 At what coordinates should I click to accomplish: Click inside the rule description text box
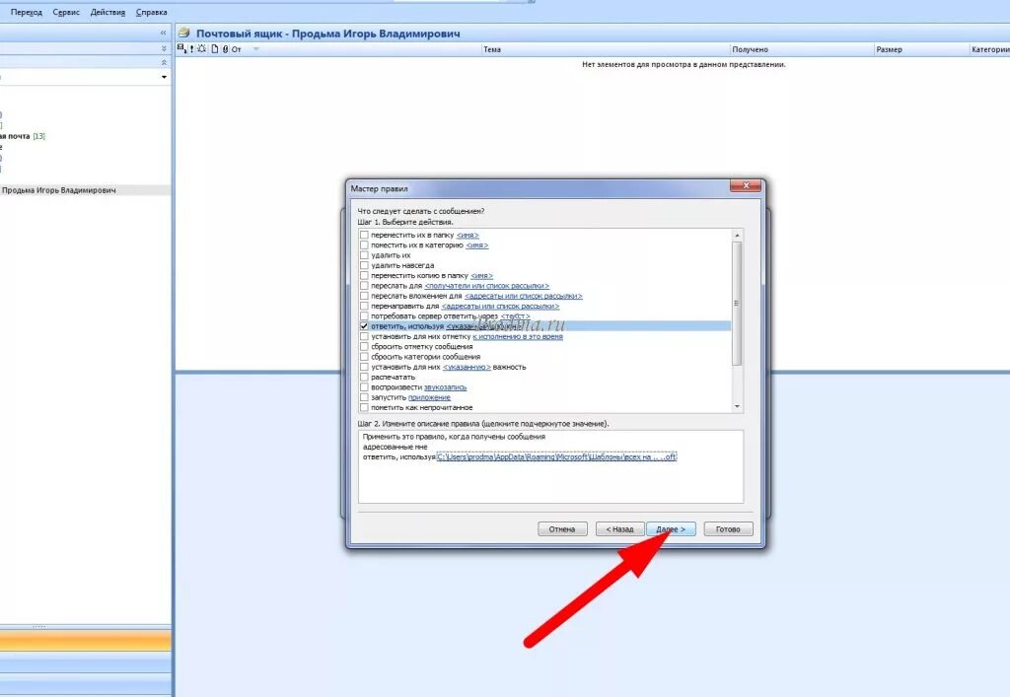pos(550,467)
